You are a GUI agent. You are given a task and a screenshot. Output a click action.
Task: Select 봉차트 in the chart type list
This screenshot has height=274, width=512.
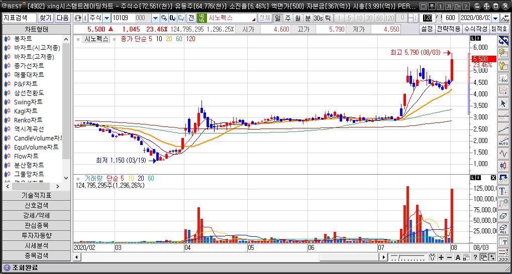23,39
